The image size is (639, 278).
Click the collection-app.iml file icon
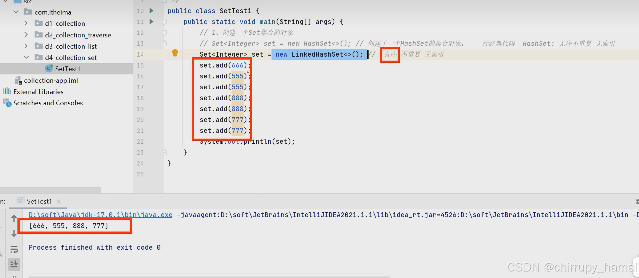[x=18, y=80]
